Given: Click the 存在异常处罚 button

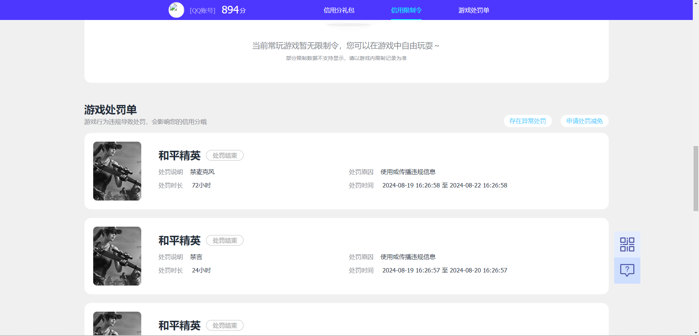Looking at the screenshot, I should 528,121.
